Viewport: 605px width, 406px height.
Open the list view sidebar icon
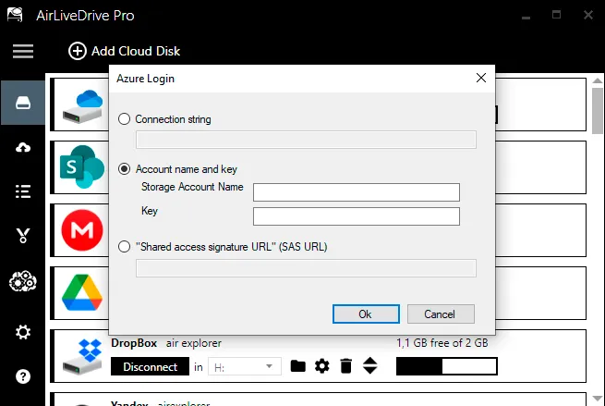(x=23, y=191)
